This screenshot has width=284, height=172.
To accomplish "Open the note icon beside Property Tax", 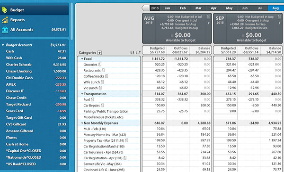I will (x=126, y=140).
